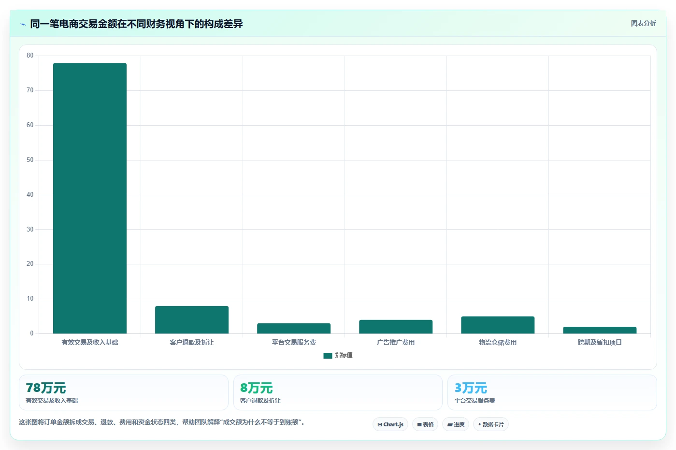Viewport: 676px width, 450px height.
Task: Click the 8万元 value in the second card
Action: click(x=257, y=388)
